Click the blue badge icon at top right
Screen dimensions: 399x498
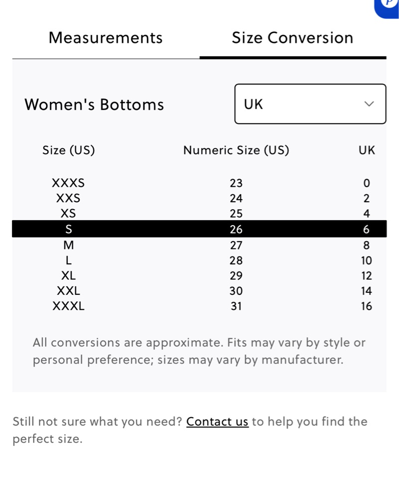(387, 7)
